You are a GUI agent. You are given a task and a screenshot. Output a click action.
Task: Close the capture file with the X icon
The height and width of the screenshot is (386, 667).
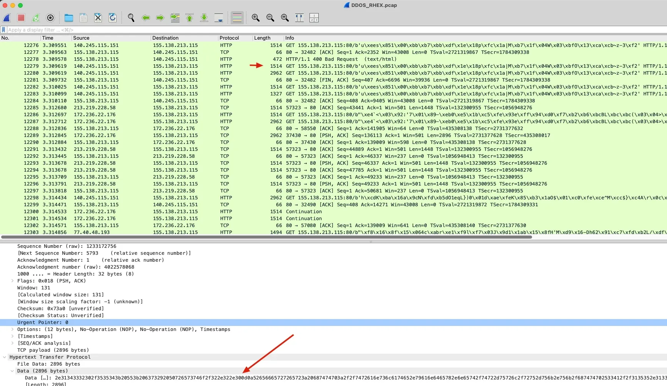pos(98,18)
